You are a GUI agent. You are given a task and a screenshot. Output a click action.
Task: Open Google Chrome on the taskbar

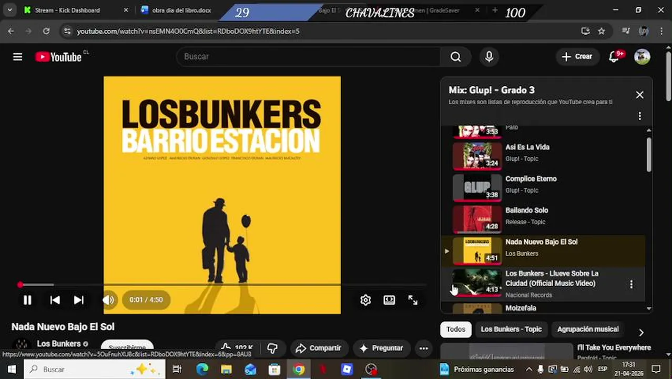[x=299, y=369]
